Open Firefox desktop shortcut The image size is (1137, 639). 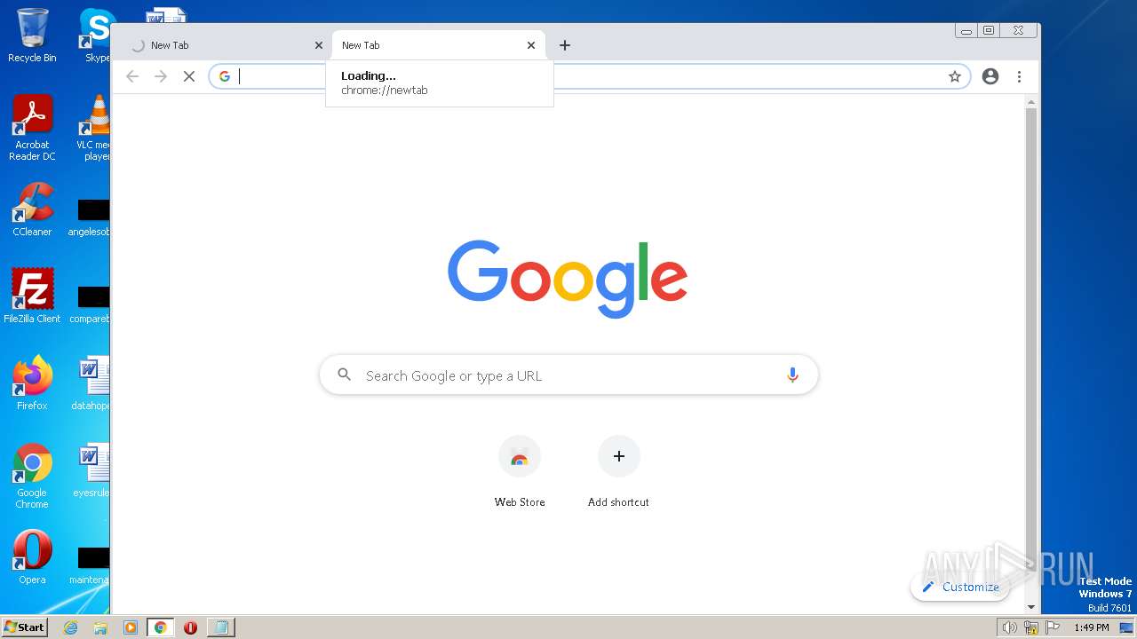[32, 383]
